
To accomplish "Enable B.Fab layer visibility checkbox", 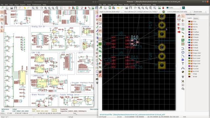I will [192, 77].
